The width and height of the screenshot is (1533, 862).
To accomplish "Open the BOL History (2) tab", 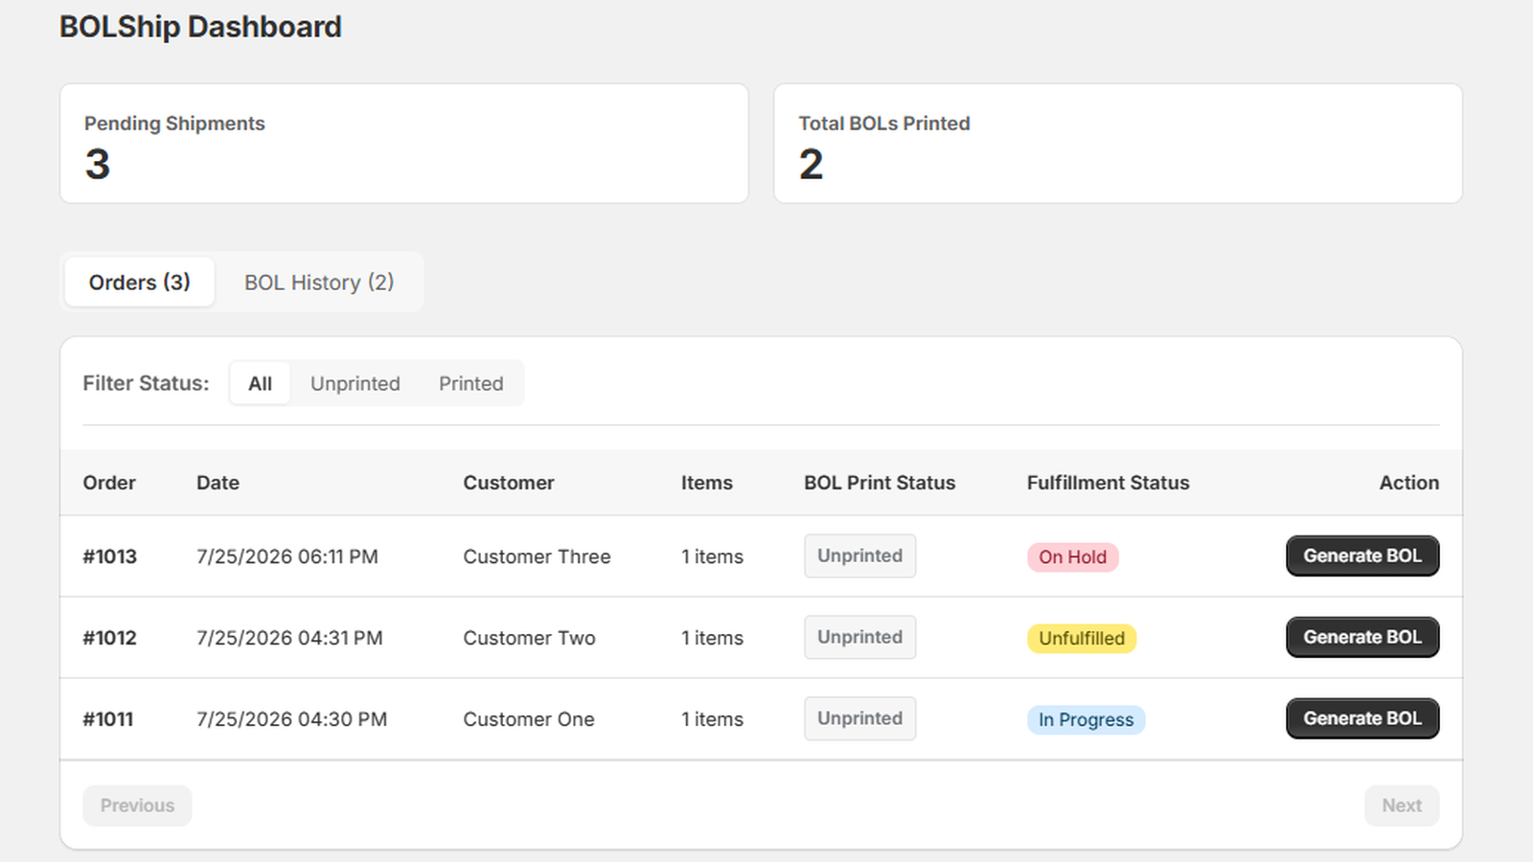I will [x=319, y=283].
